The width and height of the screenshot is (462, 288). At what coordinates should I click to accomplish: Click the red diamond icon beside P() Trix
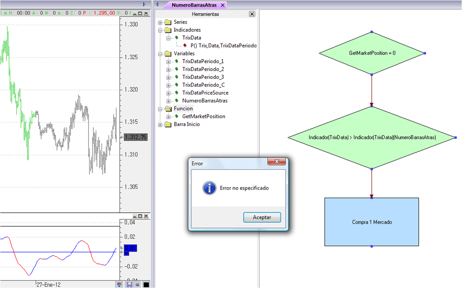tap(185, 46)
